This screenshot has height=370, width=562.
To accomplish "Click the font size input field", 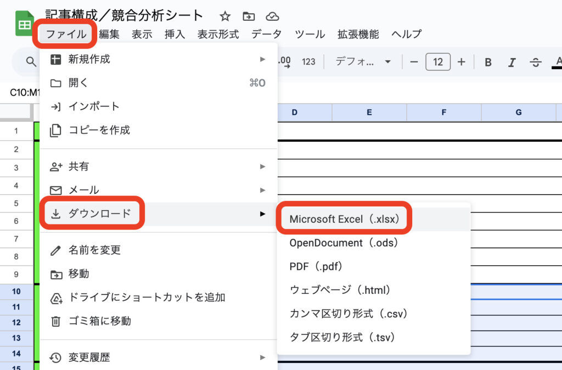I will (437, 62).
